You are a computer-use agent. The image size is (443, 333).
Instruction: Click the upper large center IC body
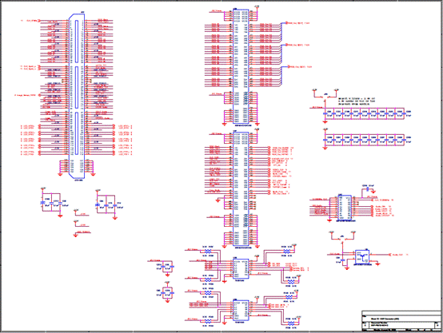241,66
